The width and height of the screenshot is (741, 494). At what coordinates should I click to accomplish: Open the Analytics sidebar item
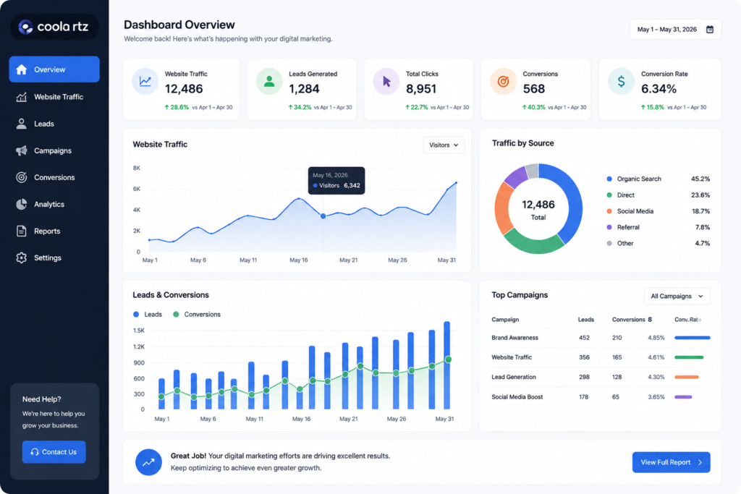[x=54, y=205]
